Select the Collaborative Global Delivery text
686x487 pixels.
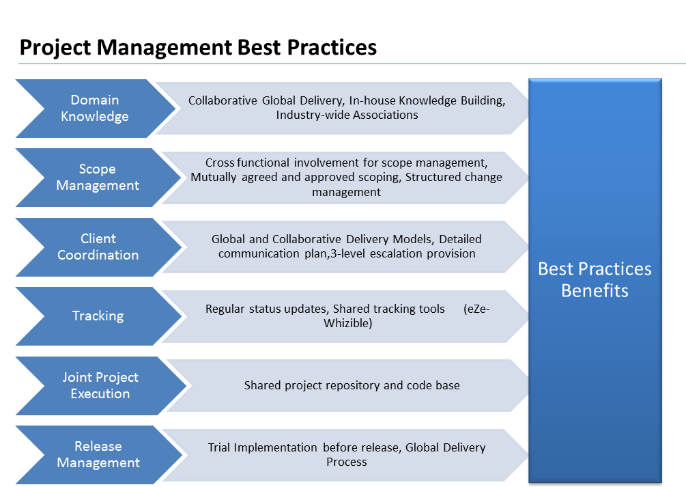[266, 100]
